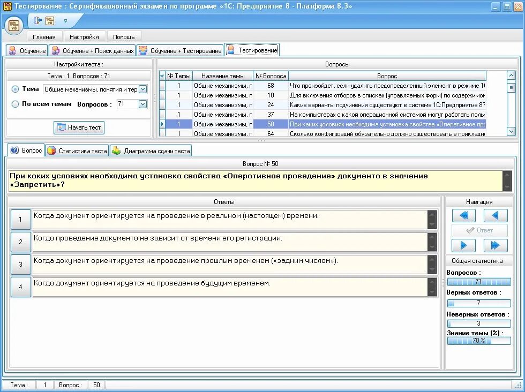
Task: Open the Помощь ribbon tab
Action: coord(124,37)
